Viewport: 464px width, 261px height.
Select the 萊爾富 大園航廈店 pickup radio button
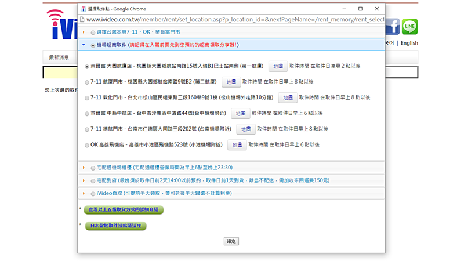point(86,67)
